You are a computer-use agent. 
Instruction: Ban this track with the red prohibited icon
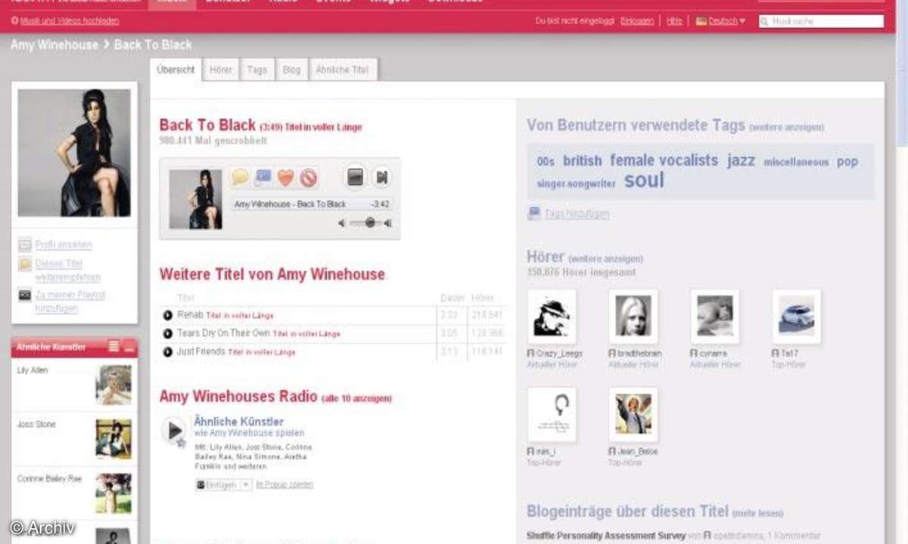(307, 178)
